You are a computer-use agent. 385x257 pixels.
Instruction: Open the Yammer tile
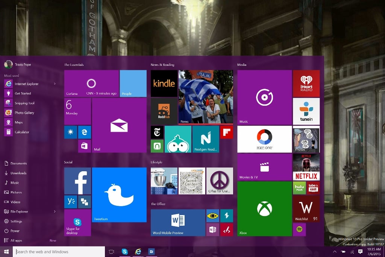[x=71, y=202]
